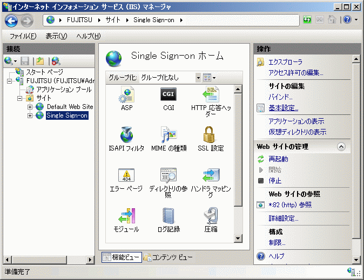Click the delete connection icon in 接続 toolbar

click(56, 62)
